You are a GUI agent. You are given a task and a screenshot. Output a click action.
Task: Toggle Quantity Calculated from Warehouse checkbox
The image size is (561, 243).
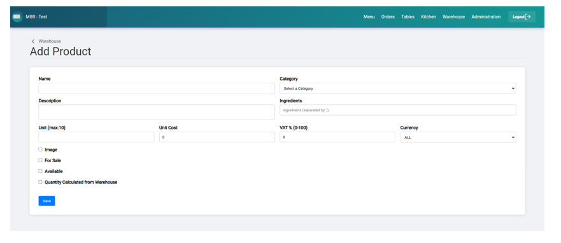pos(40,182)
